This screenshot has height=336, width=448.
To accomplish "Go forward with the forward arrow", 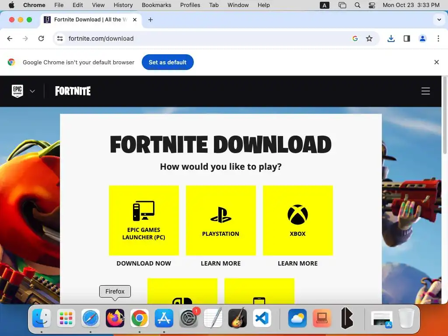I will [x=25, y=38].
